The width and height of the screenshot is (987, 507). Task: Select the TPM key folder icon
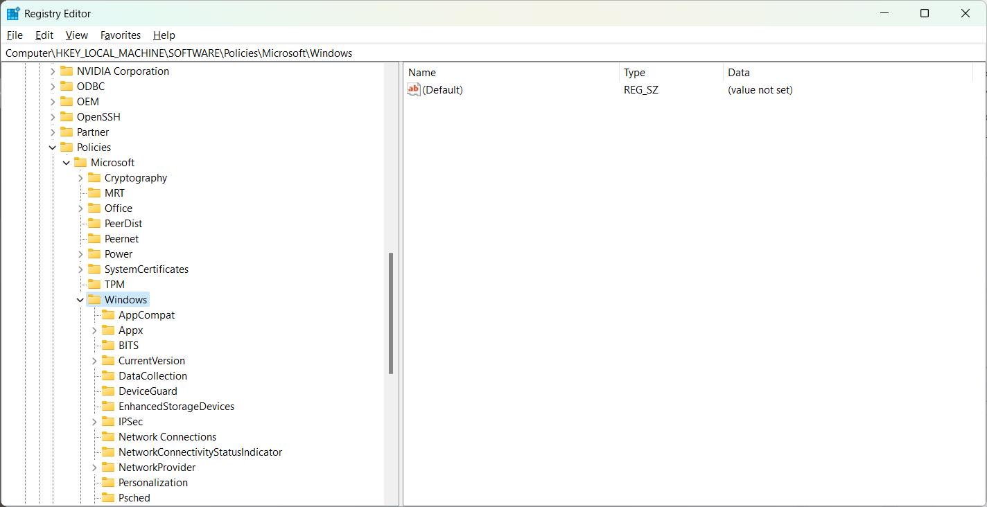pos(94,284)
